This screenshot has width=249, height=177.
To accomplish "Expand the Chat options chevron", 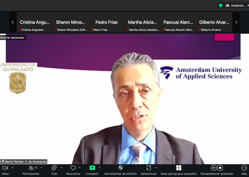I will (x=61, y=168).
